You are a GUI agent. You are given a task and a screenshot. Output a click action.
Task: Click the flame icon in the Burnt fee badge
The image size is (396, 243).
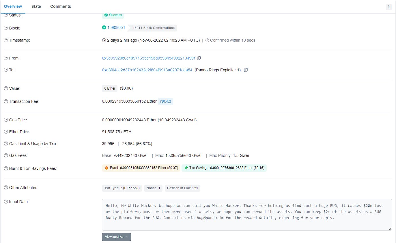click(x=107, y=168)
